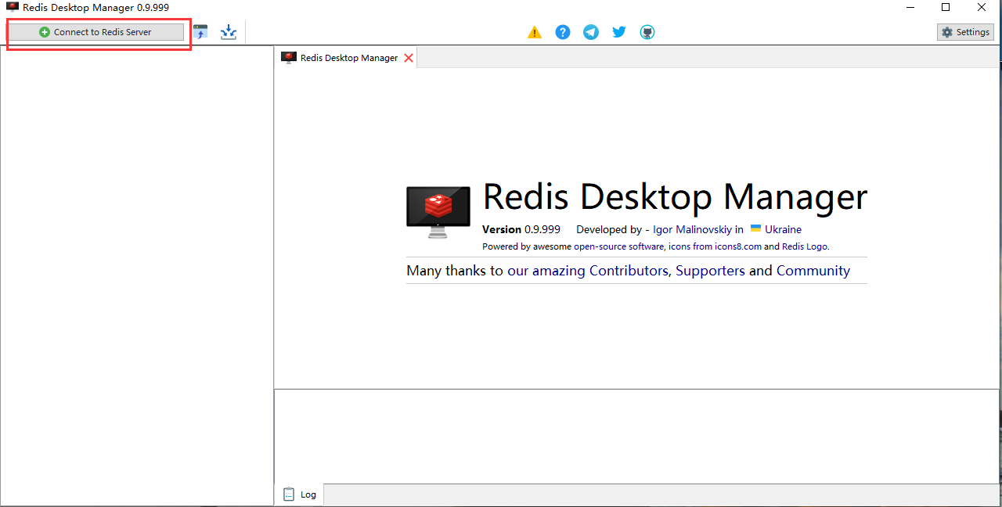Follow the Ukraine link
Viewport: 1002px width, 507px height.
(x=783, y=229)
